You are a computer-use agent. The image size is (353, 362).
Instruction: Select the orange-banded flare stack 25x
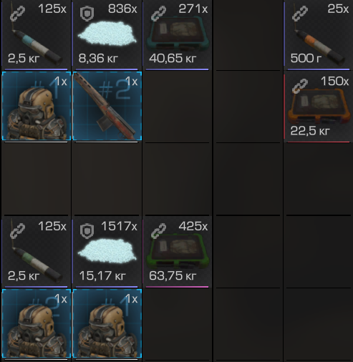pos(319,34)
